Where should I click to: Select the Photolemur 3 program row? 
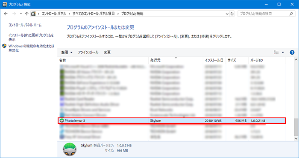(x=172, y=121)
